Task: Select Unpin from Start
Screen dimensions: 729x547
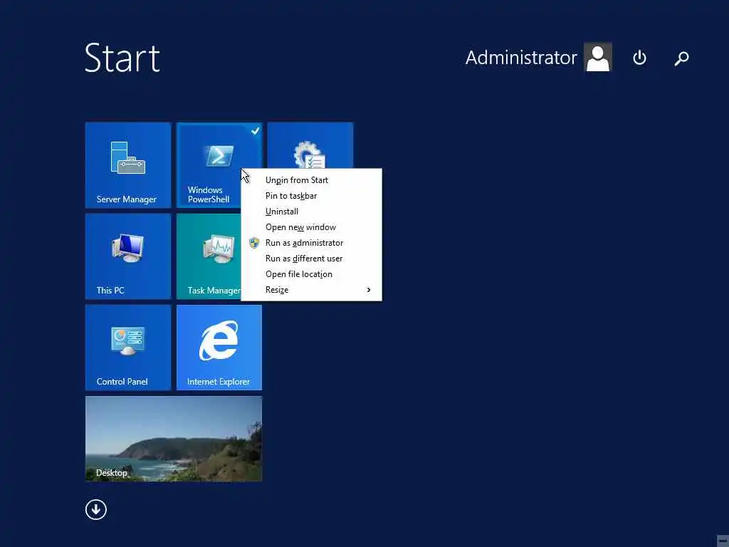Action: coord(312,180)
